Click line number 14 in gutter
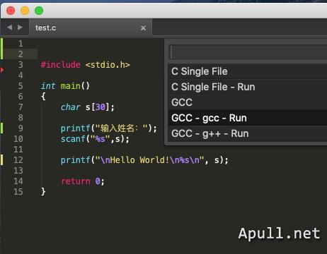The image size is (327, 254). pyautogui.click(x=18, y=181)
